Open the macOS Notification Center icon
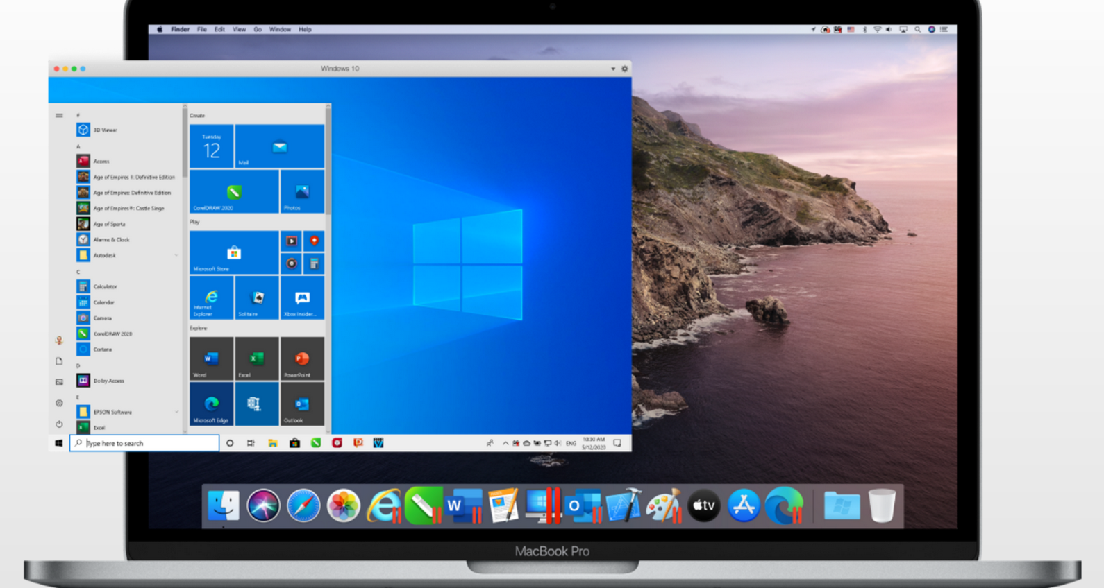1104x588 pixels. point(944,30)
